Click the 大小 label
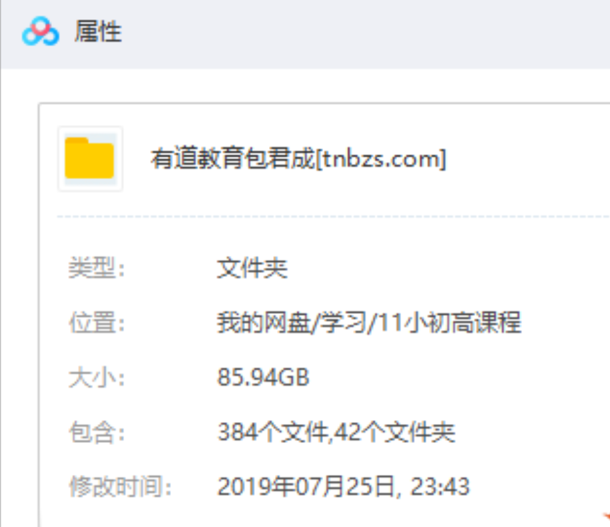Screen dimensions: 610x527 97,377
